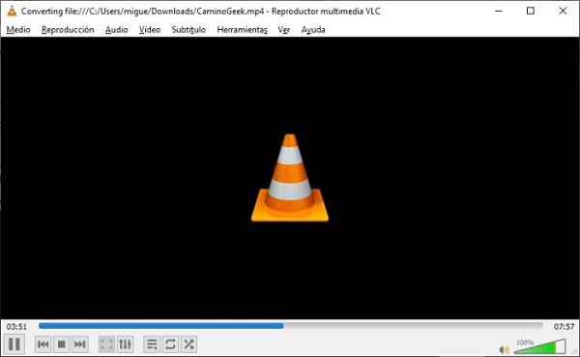Toggle loop repeat mode

[170, 344]
